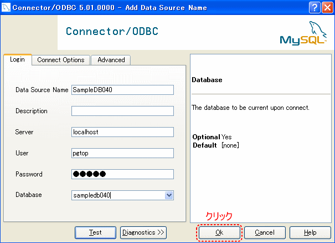This screenshot has height=243, width=335.
Task: Click the bold 'Database' help heading
Action: (207, 80)
